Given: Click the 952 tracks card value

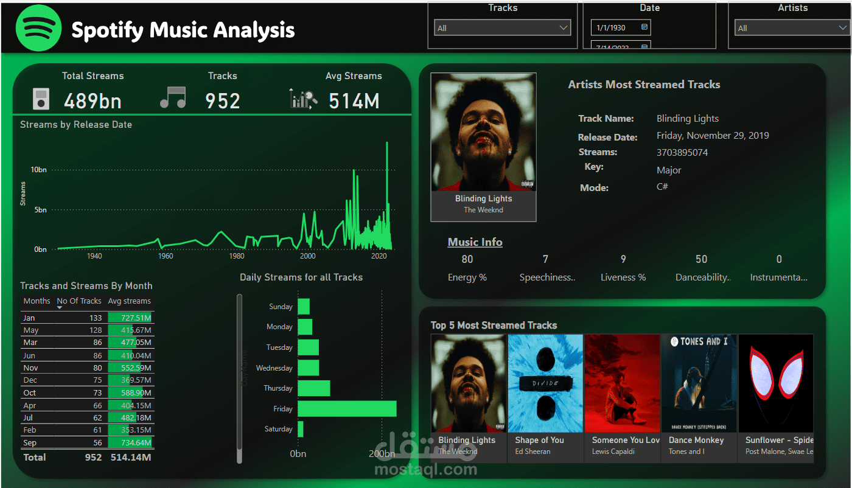Looking at the screenshot, I should click(x=223, y=101).
